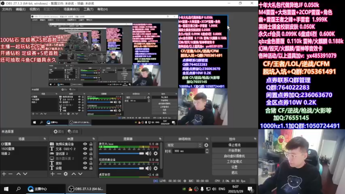Hide the 文本 (GDI+) 2 source eye
345x194 pixels.
[85, 149]
